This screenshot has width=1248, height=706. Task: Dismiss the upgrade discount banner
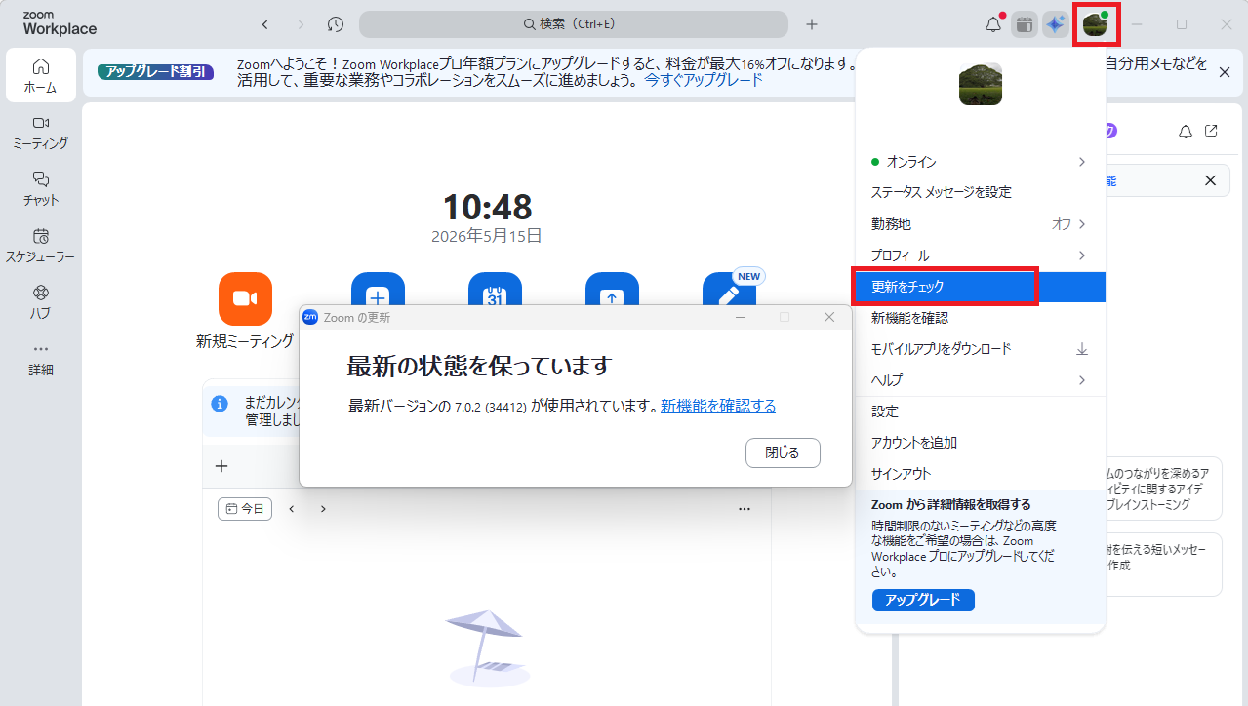1225,72
